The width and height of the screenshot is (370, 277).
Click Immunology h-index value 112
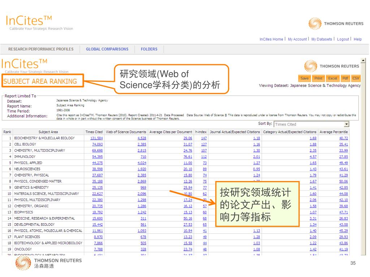pos(204,157)
